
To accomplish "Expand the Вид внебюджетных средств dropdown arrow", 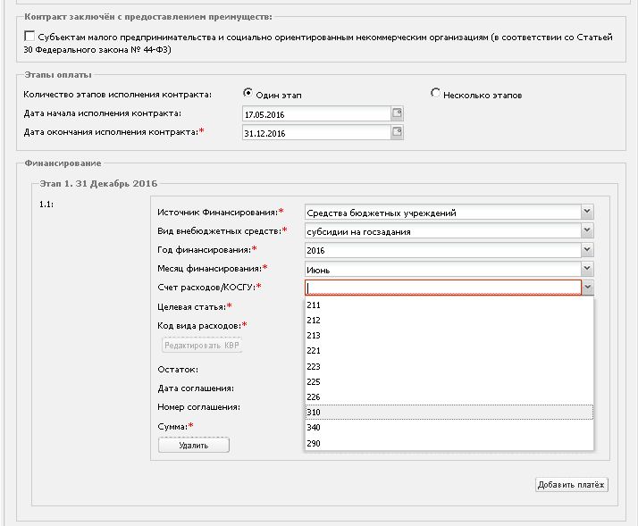I will click(587, 230).
